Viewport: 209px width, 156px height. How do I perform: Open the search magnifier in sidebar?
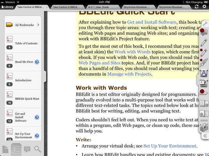(x=38, y=149)
